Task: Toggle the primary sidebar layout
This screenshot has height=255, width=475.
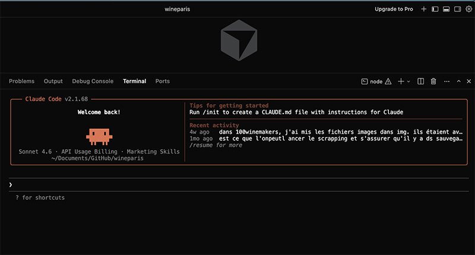Action: [435, 10]
